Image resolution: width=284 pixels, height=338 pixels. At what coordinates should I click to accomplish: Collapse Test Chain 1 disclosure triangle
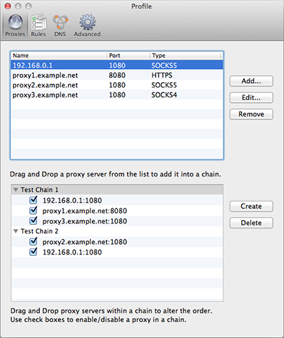16,190
